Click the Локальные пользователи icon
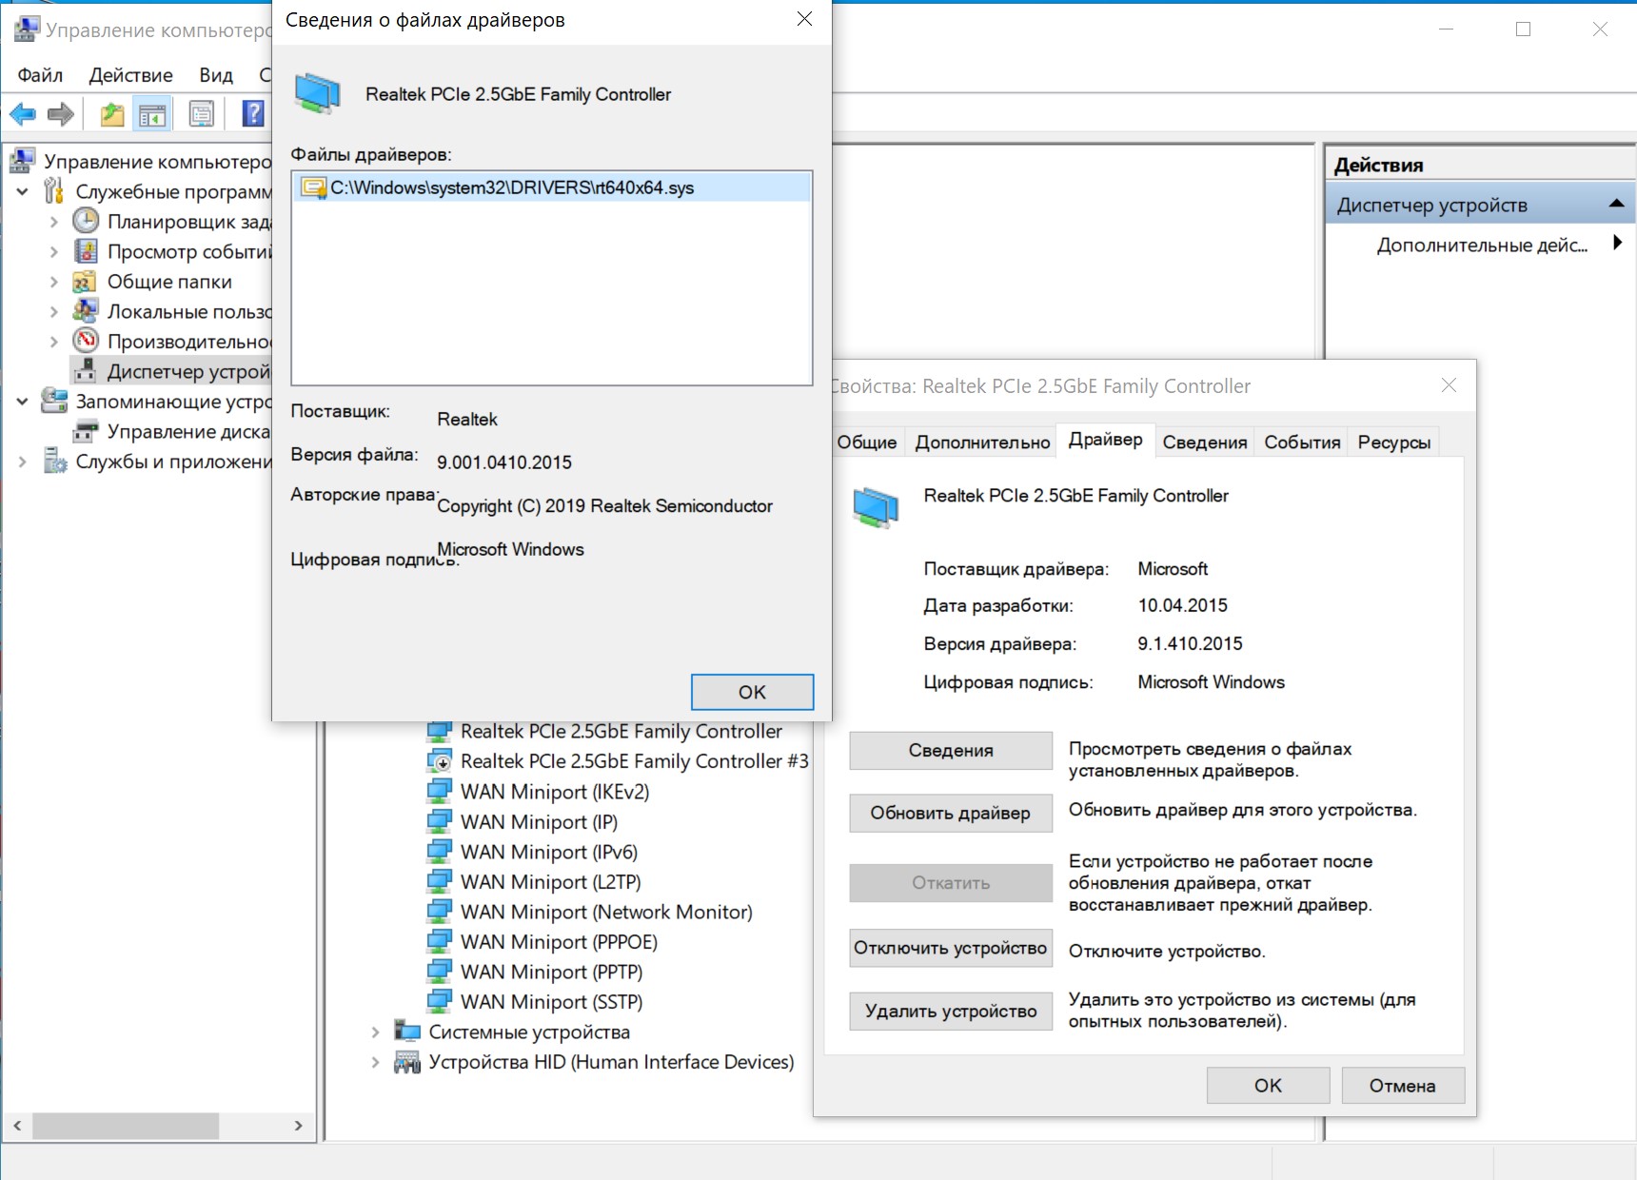This screenshot has width=1637, height=1180. pyautogui.click(x=86, y=311)
